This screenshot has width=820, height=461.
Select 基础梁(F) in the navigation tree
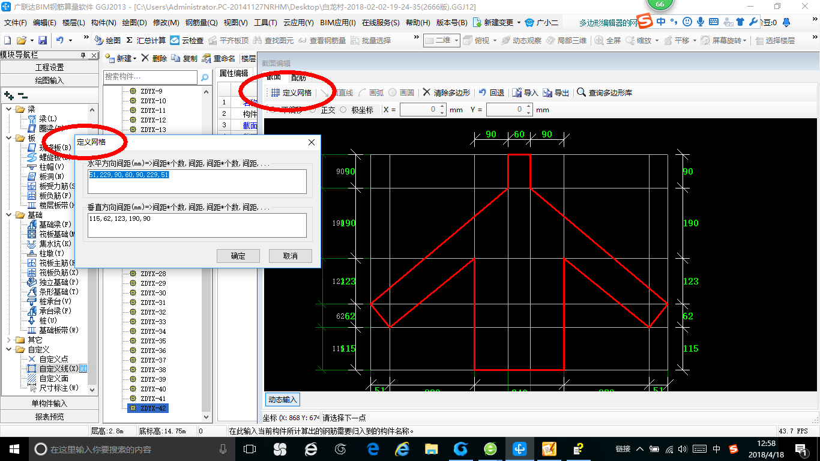pyautogui.click(x=50, y=224)
